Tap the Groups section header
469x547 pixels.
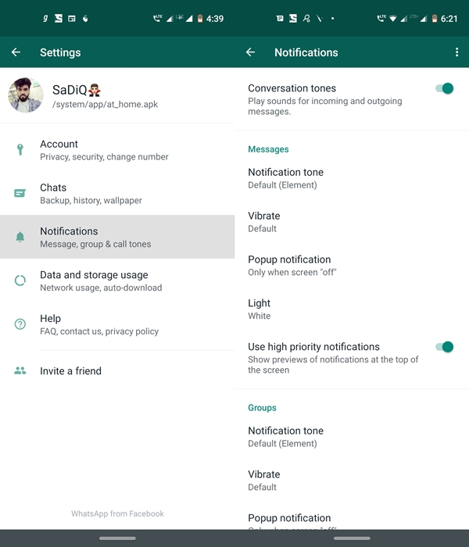coord(262,408)
